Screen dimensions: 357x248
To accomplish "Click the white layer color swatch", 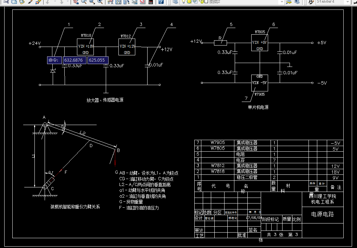I will [x=206, y=2].
